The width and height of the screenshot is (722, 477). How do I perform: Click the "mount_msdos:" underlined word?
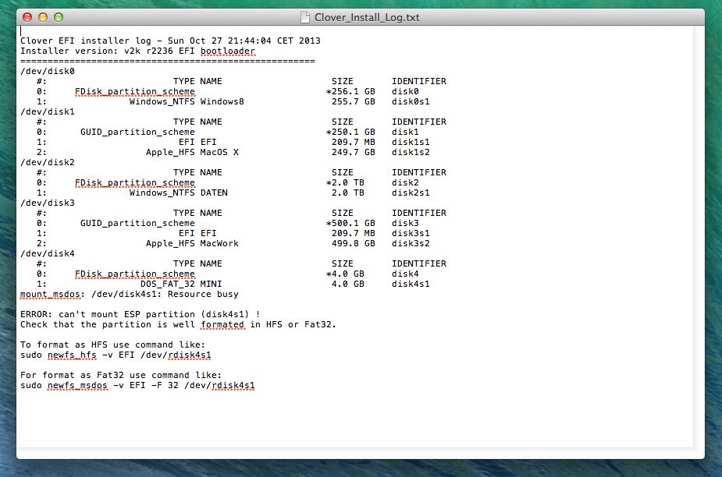tap(52, 294)
